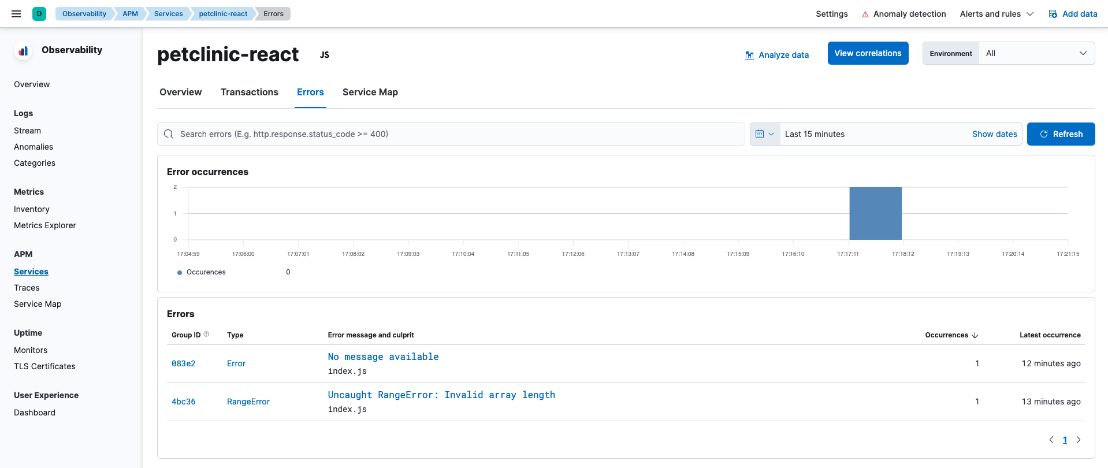Go to next page of errors
Image resolution: width=1108 pixels, height=468 pixels.
point(1079,440)
